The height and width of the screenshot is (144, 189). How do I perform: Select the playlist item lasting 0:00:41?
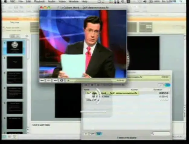click(x=127, y=96)
